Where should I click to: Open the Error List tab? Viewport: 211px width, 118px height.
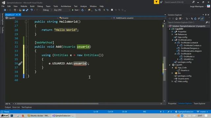[x=16, y=107]
